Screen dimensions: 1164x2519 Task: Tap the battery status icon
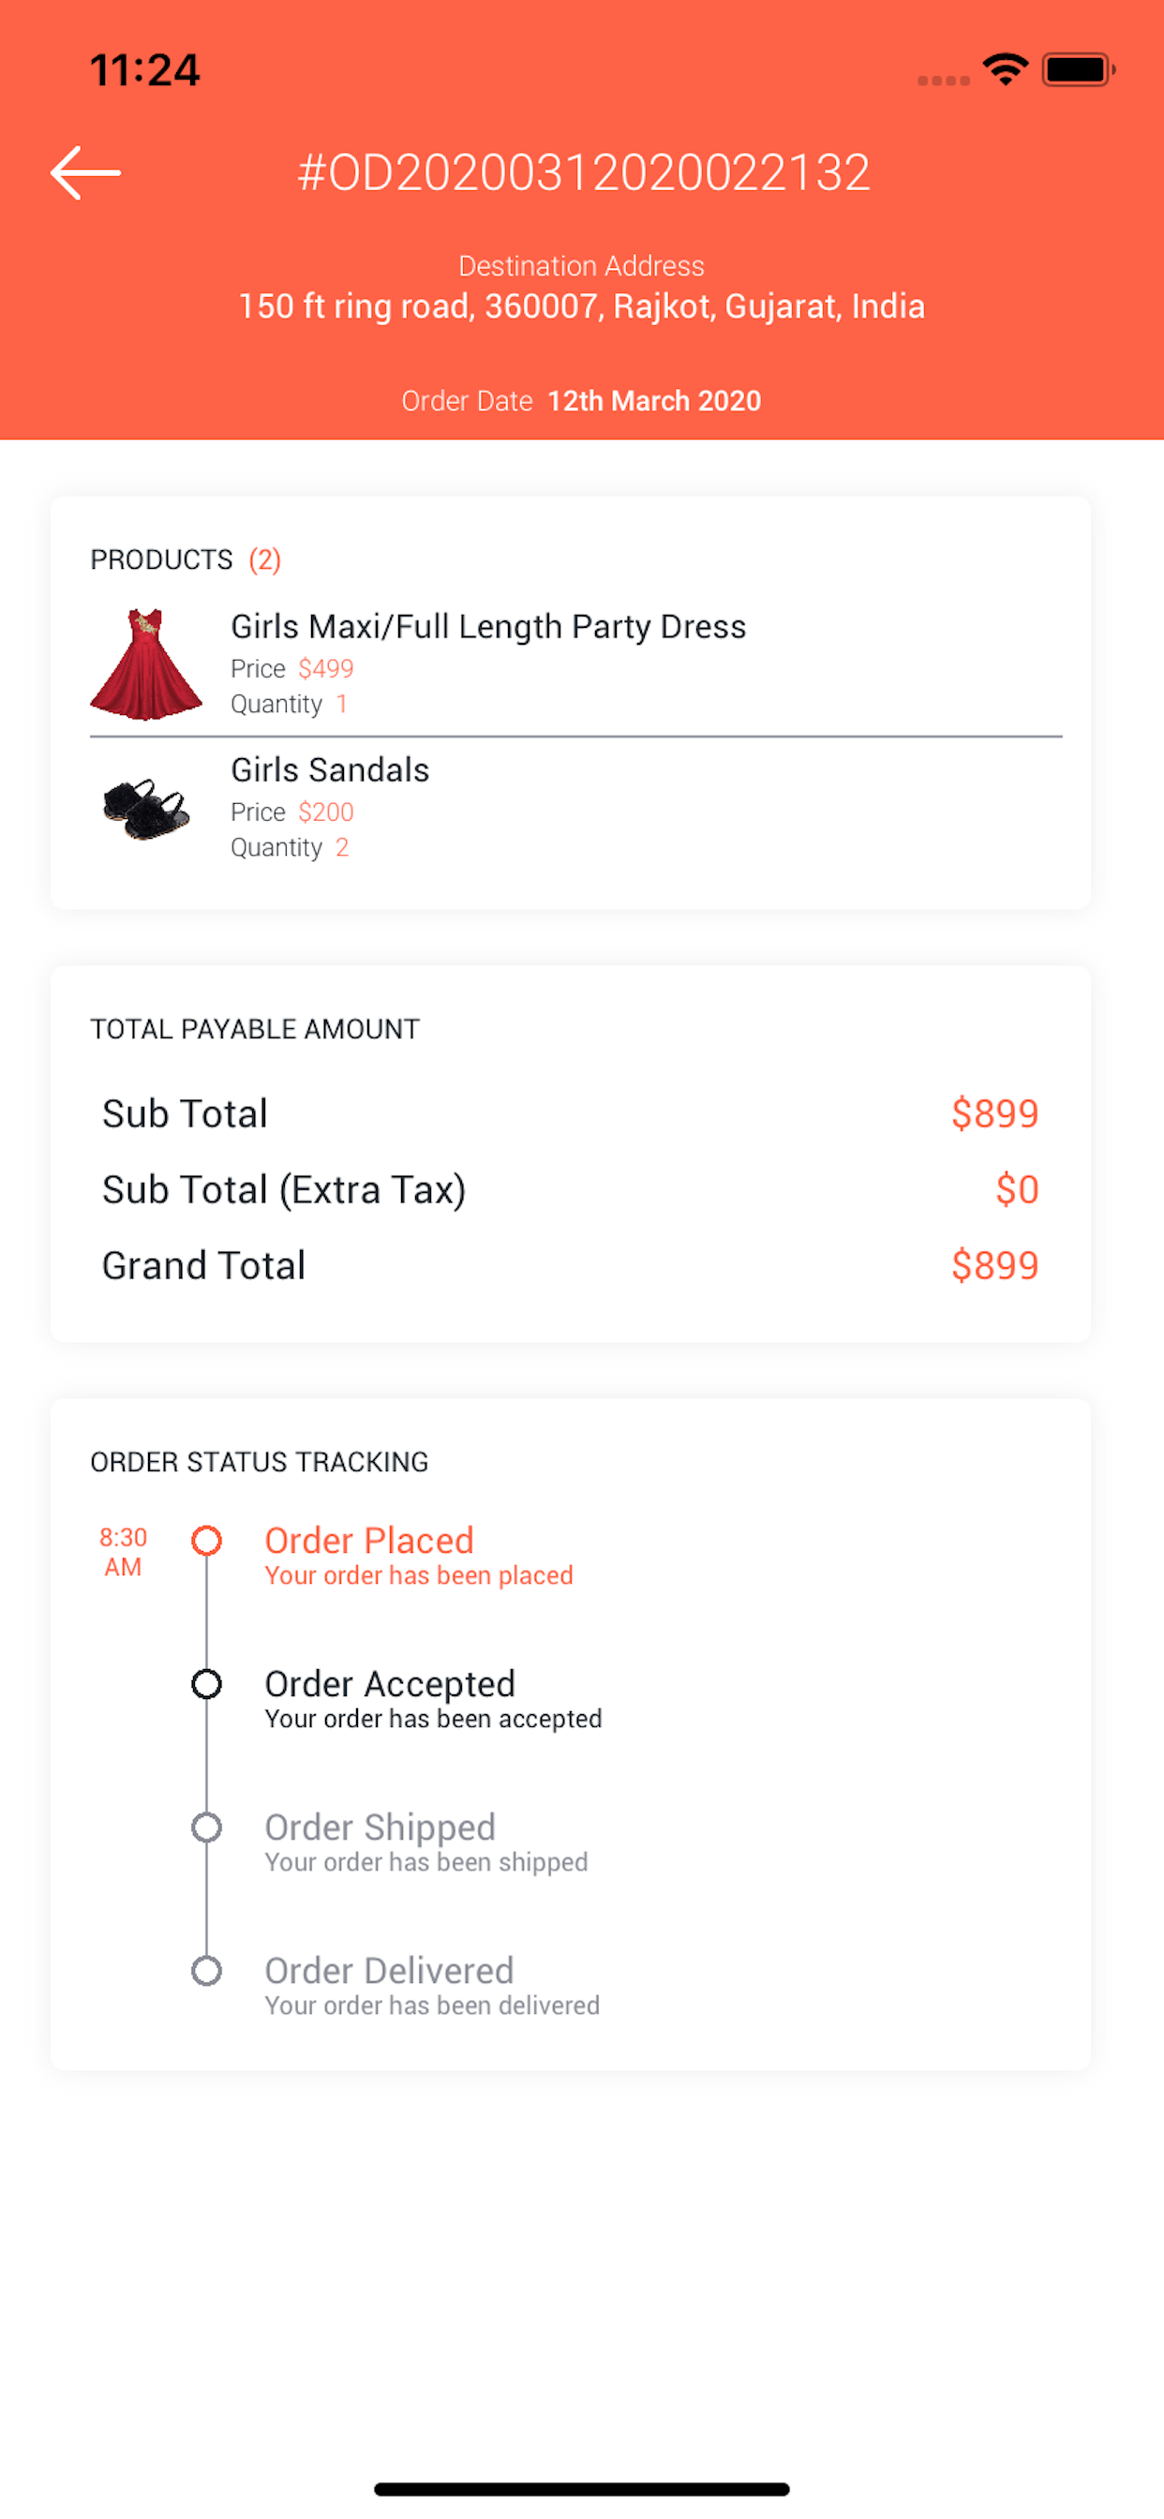pos(1078,70)
